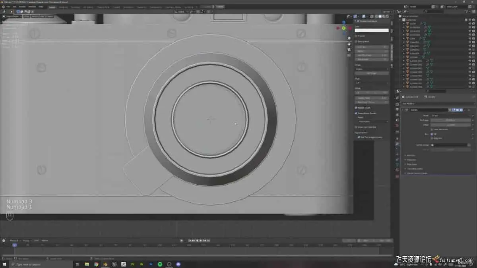The width and height of the screenshot is (477, 268).
Task: Open the Tool properties tab
Action: (397, 98)
